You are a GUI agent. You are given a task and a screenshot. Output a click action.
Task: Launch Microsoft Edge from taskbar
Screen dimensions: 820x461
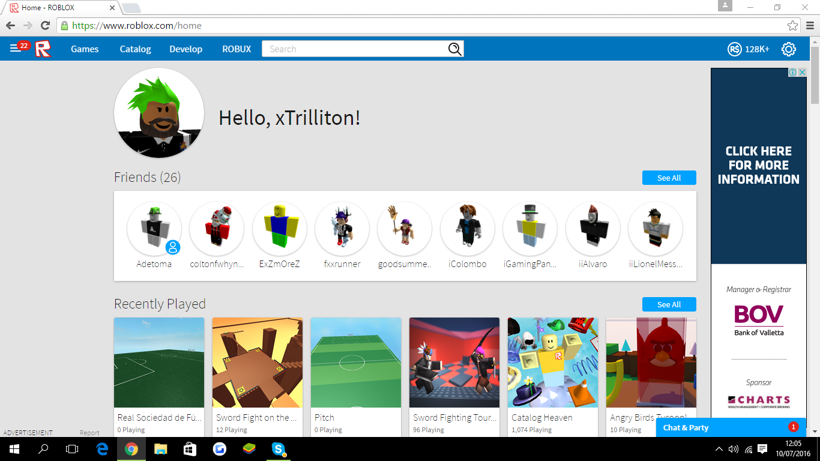[102, 449]
